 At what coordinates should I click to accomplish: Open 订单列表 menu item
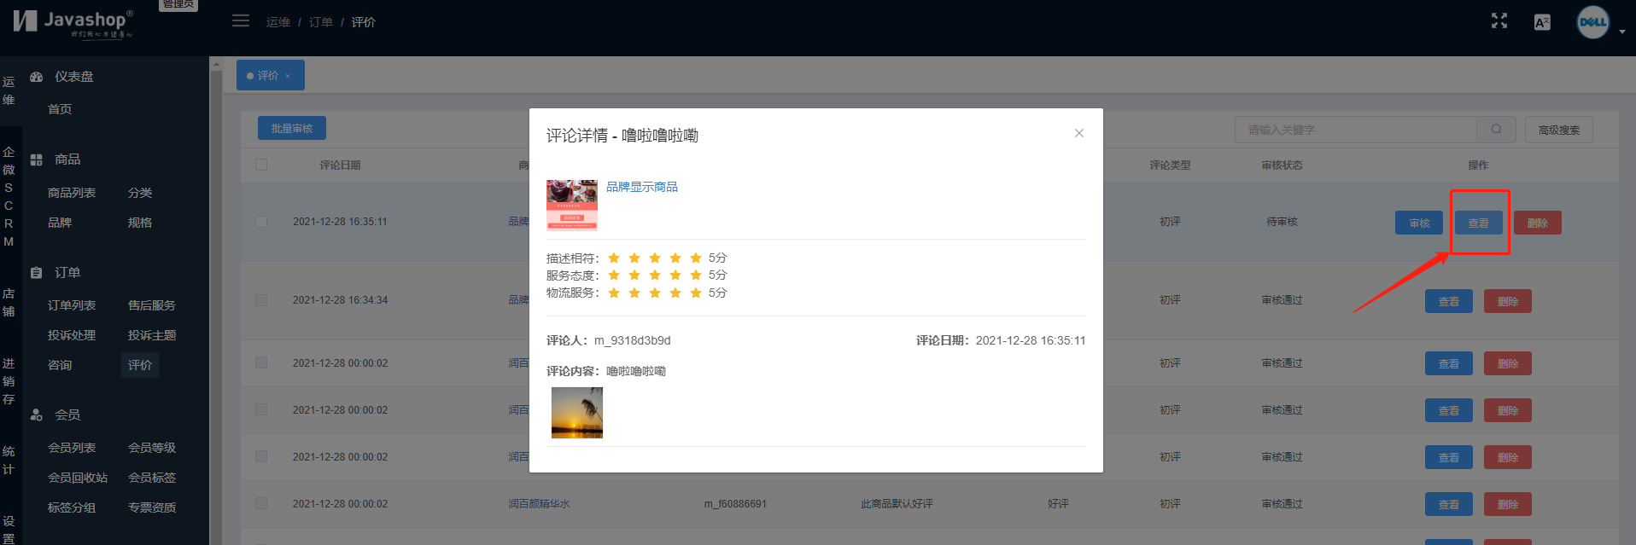coord(72,305)
